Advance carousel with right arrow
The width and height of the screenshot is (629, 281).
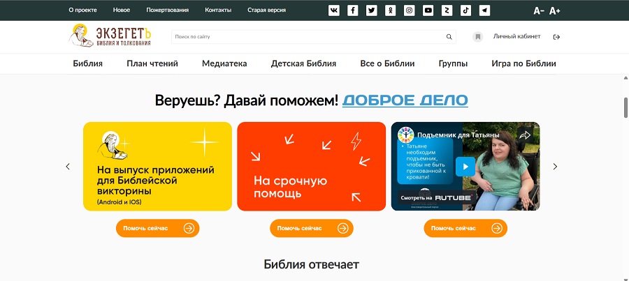[x=555, y=167]
